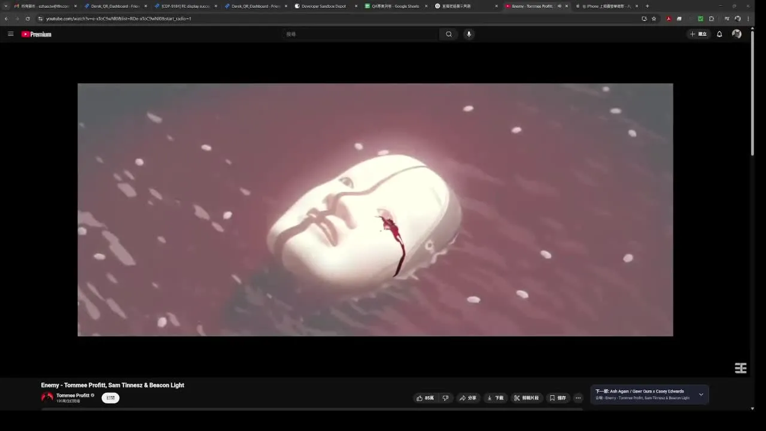Viewport: 766px width, 431px height.
Task: Open more actions three-dot menu
Action: click(x=577, y=398)
